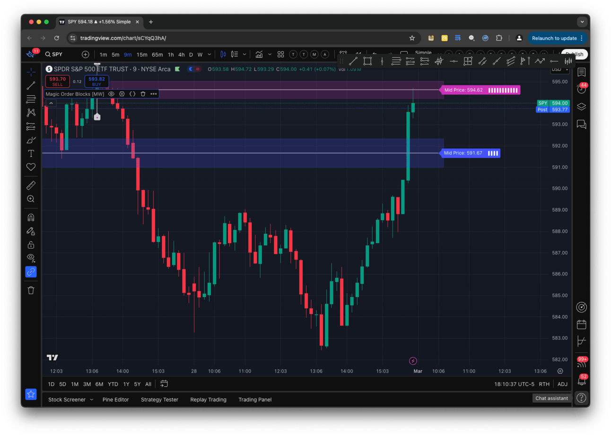Open the forecasting and measurement tools
This screenshot has height=435, width=611.
click(31, 126)
